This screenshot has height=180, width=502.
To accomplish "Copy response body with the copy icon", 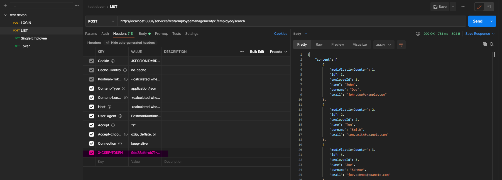I will (485, 44).
